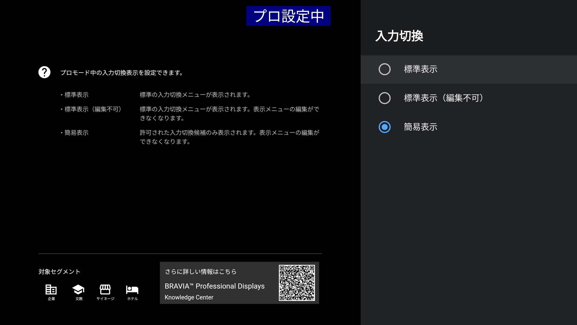The width and height of the screenshot is (577, 325).
Task: Click the 簡易表示 menu row label
Action: click(420, 127)
